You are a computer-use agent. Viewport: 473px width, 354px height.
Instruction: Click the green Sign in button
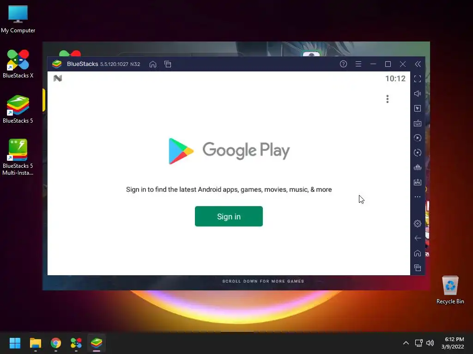coord(229,216)
